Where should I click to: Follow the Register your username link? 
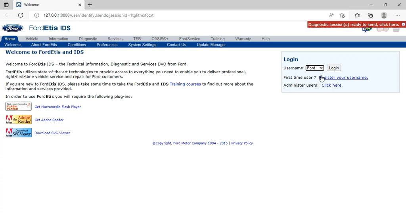(x=345, y=78)
